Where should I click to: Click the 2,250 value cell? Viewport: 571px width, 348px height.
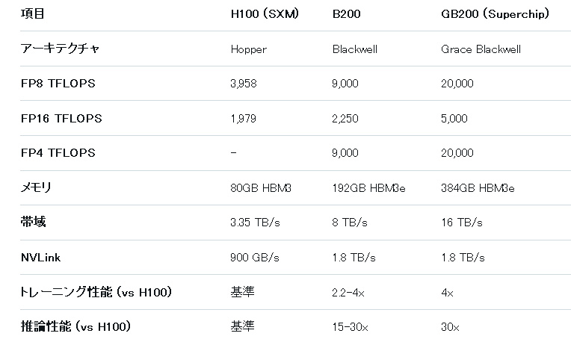[x=344, y=118]
